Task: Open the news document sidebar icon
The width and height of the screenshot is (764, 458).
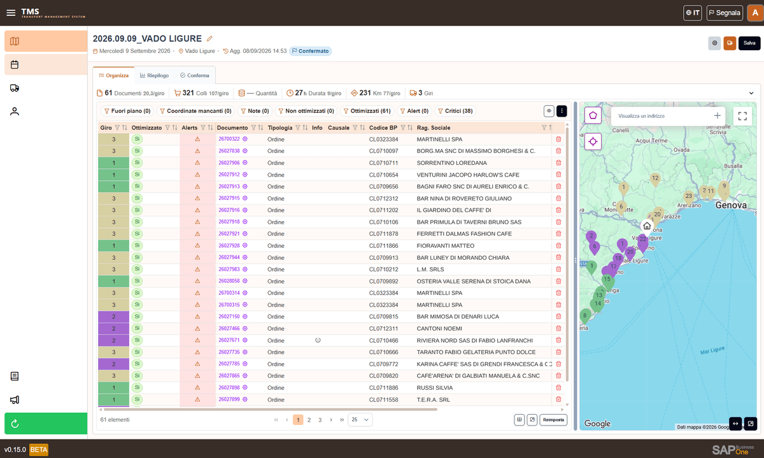Action: coord(15,376)
